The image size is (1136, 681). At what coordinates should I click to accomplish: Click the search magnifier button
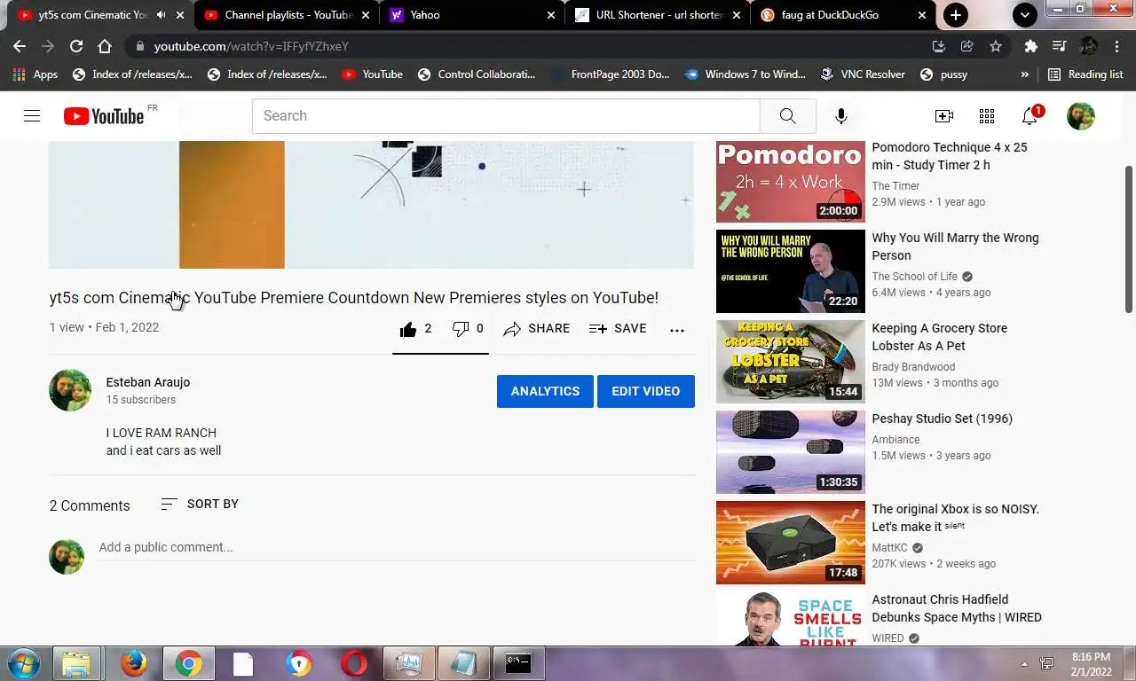[x=787, y=116]
